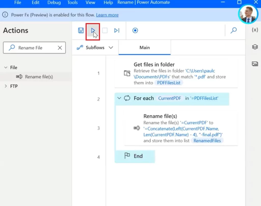Open the Edit menu
261x206 pixels.
[x=35, y=3]
